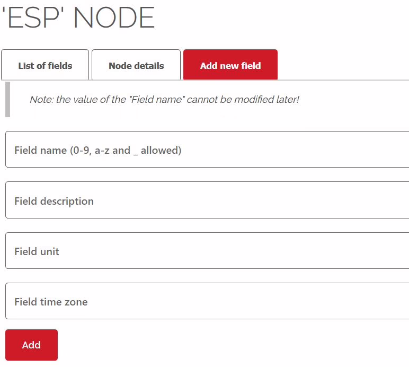Click the 'Field unit' placeholder text
Image resolution: width=409 pixels, height=367 pixels.
[37, 251]
